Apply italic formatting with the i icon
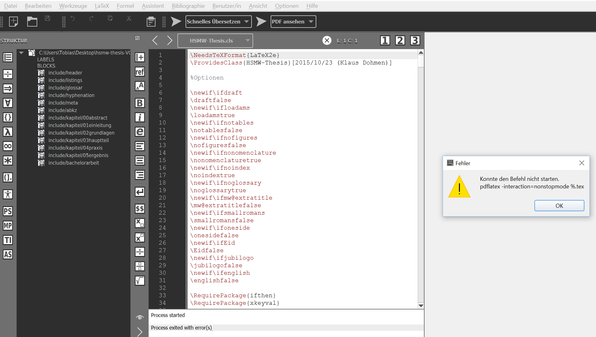 click(x=140, y=117)
